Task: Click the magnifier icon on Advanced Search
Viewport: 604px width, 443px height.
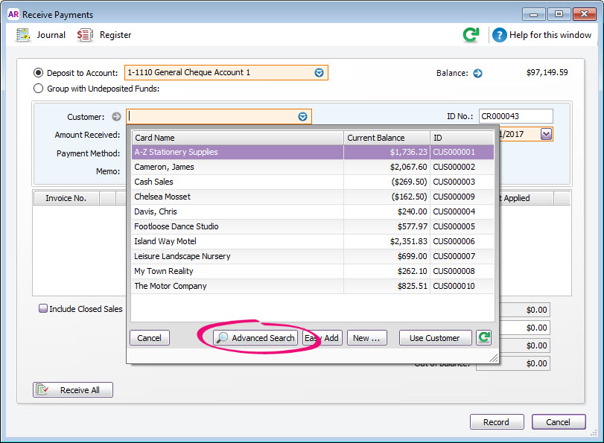Action: click(222, 338)
